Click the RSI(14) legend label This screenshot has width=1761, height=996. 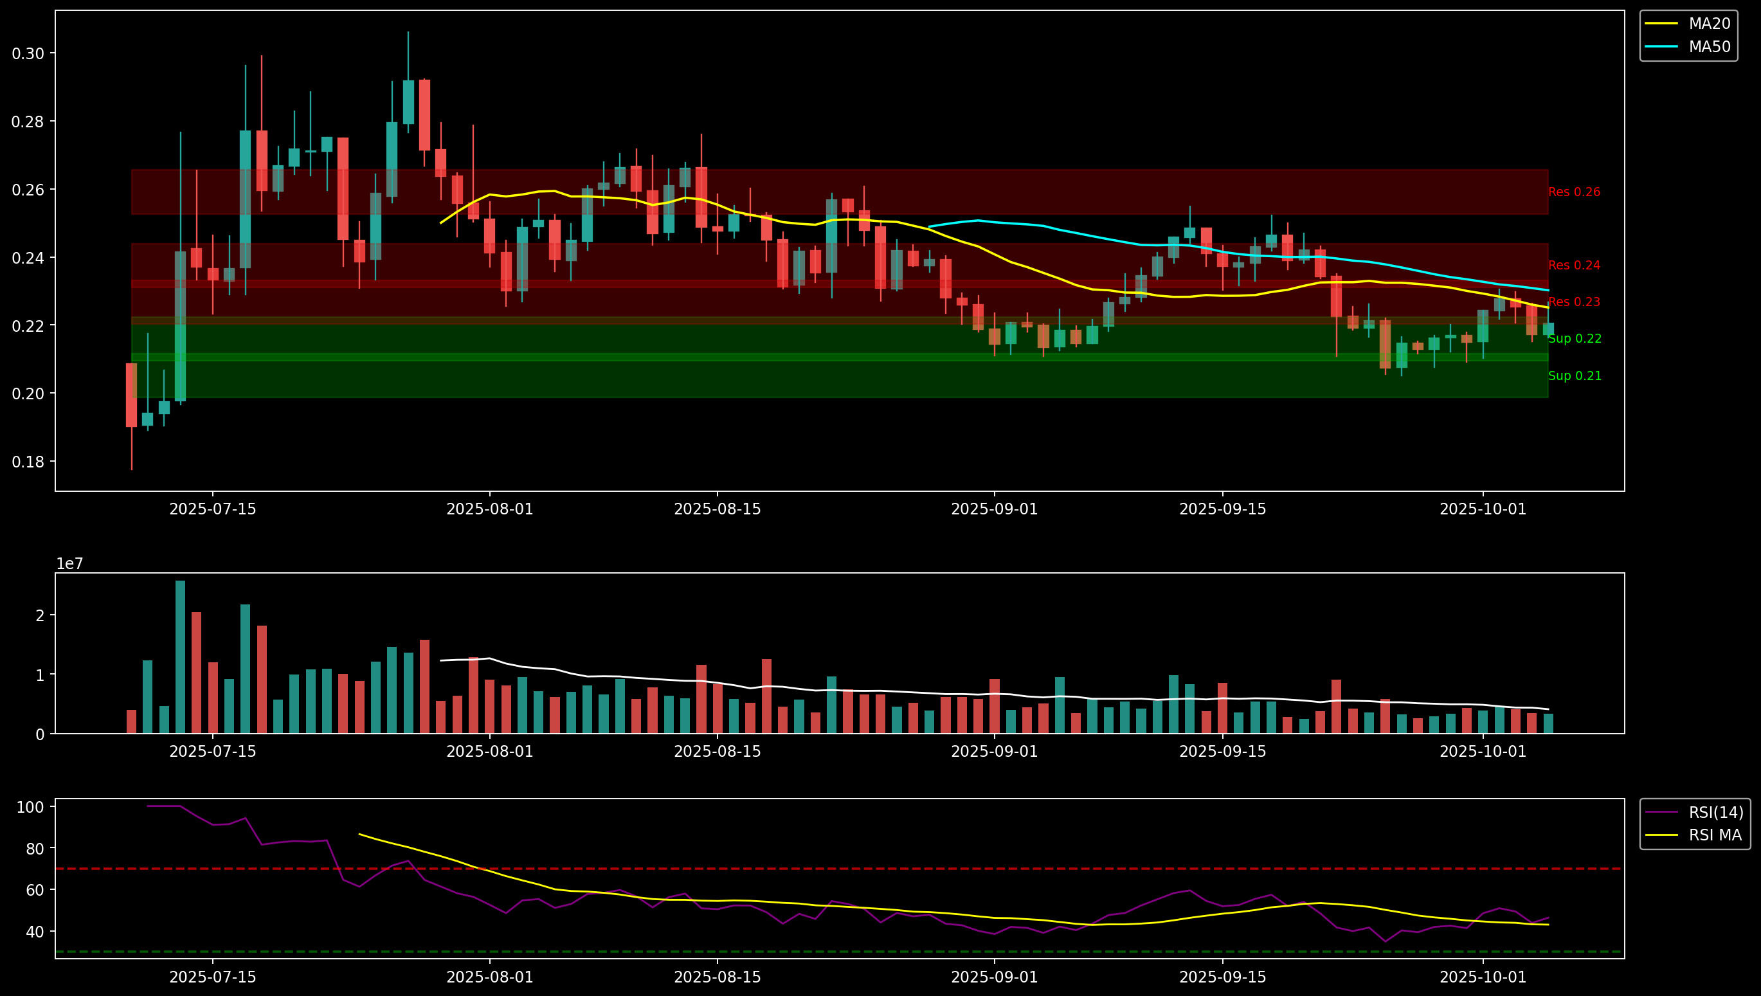point(1715,813)
